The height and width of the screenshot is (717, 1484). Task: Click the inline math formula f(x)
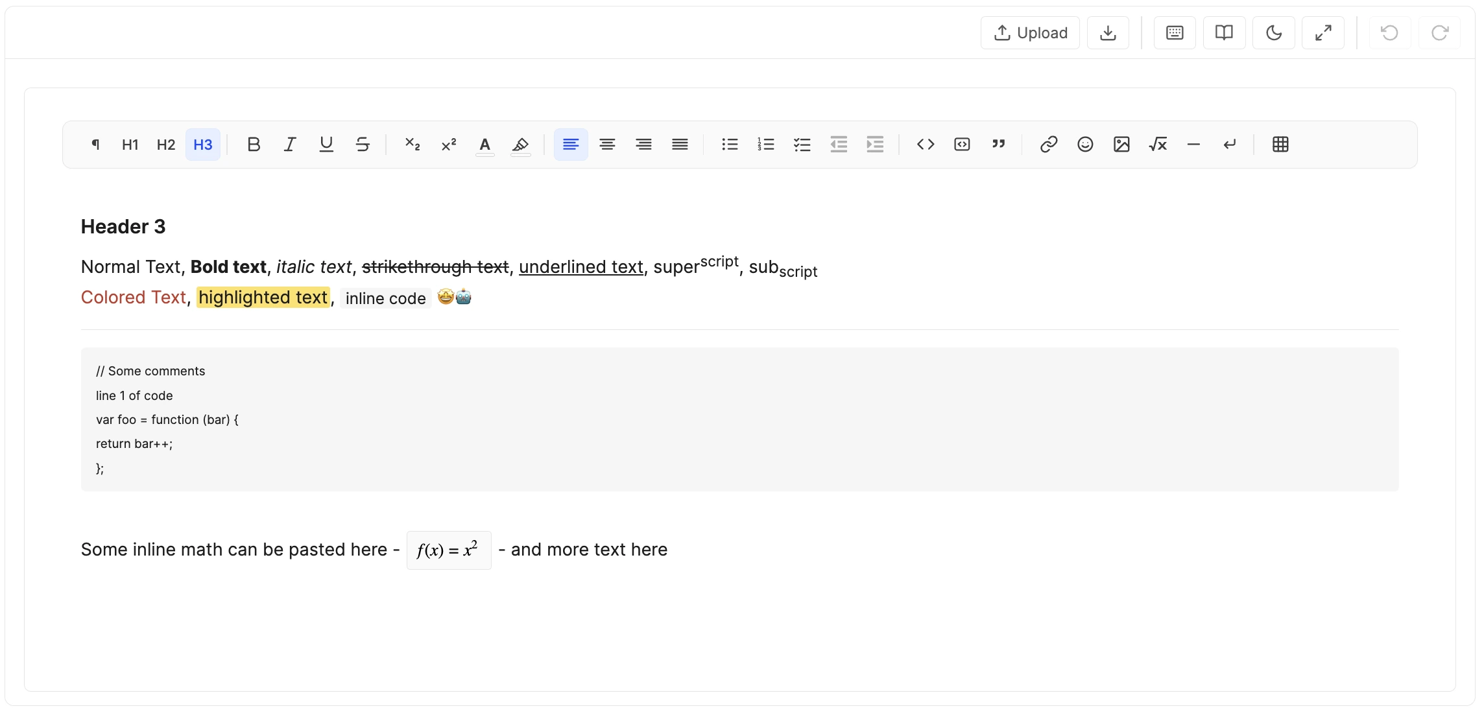click(449, 550)
